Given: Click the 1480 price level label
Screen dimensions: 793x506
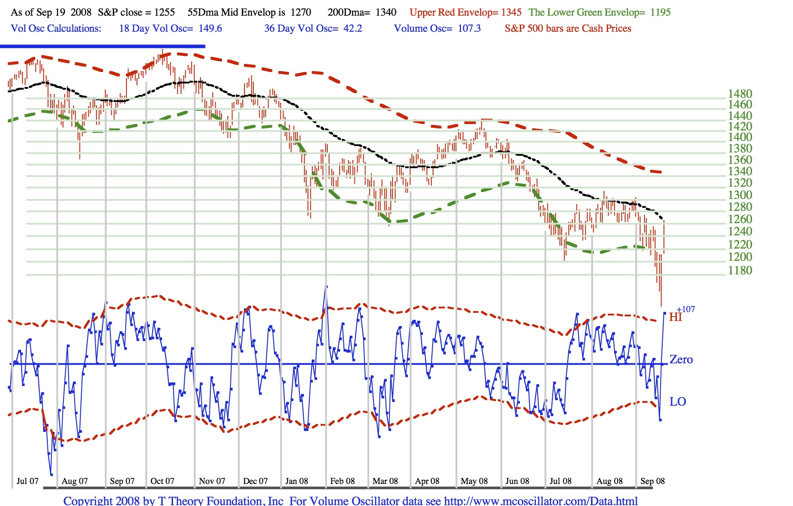Looking at the screenshot, I should pos(740,94).
